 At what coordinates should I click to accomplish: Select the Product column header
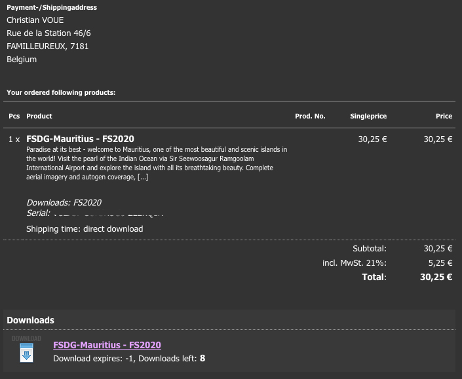coord(39,116)
